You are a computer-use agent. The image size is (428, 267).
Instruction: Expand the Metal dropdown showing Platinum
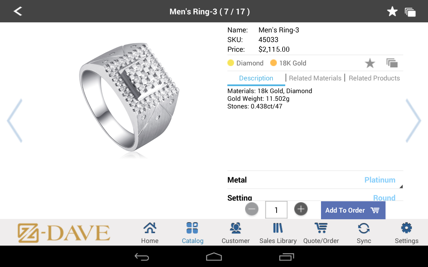pos(315,180)
